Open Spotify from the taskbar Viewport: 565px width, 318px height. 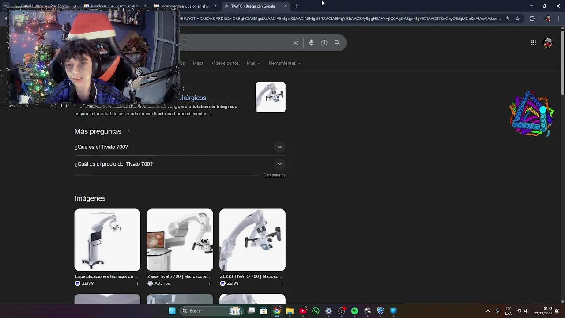pyautogui.click(x=354, y=311)
